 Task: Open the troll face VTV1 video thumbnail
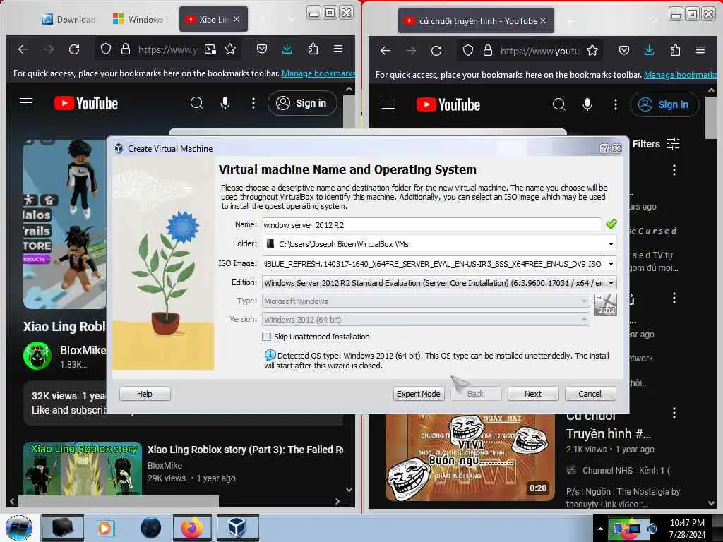(470, 457)
